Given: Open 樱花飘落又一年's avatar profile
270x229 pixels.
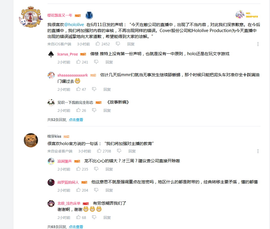Looking at the screenshot, I should pyautogui.click(x=31, y=17).
